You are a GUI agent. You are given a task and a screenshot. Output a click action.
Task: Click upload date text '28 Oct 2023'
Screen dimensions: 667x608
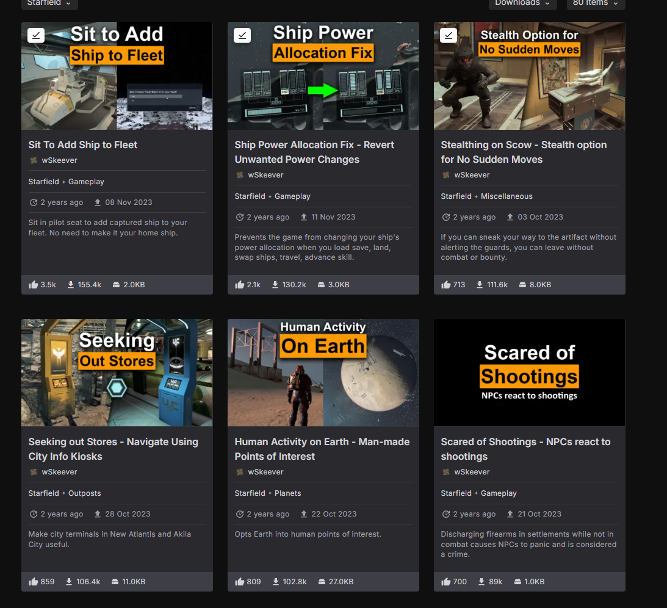pyautogui.click(x=128, y=514)
